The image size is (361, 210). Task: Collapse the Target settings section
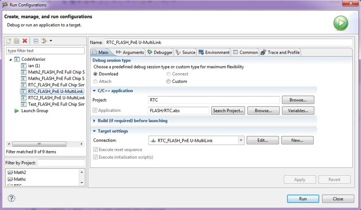pos(95,131)
